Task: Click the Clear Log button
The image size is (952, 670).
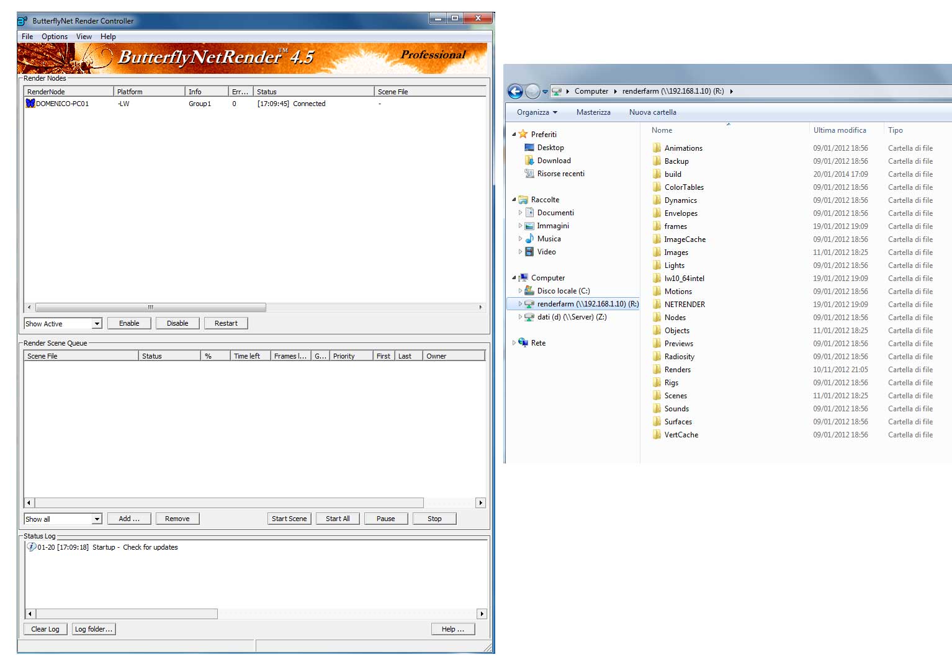Action: click(x=45, y=629)
